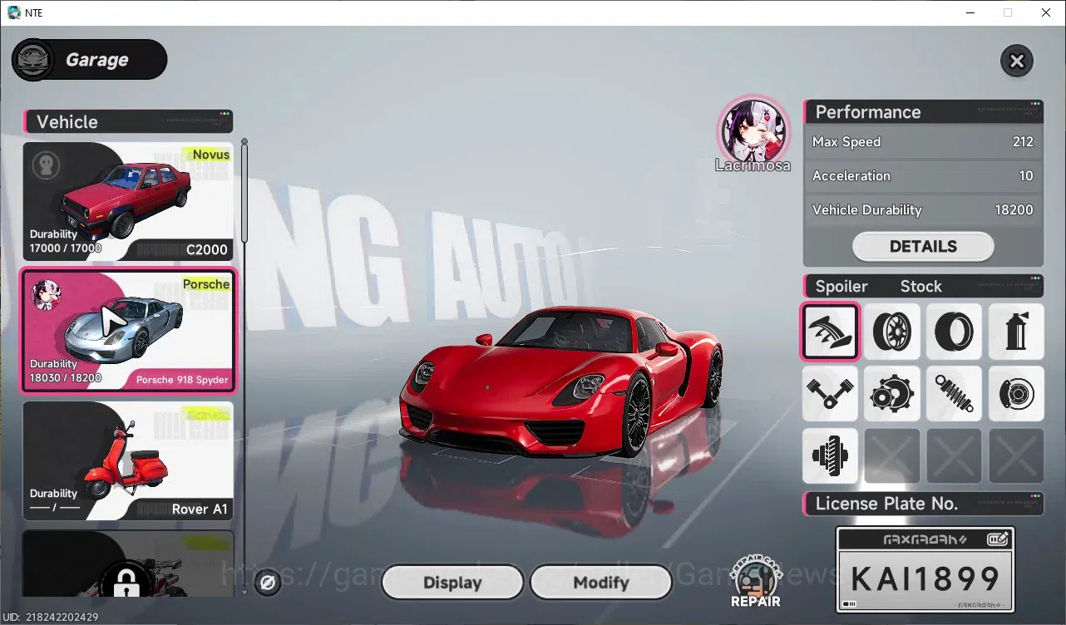This screenshot has height=625, width=1066.
Task: Select the Porsche 918 Spyder vehicle card
Action: coord(128,331)
